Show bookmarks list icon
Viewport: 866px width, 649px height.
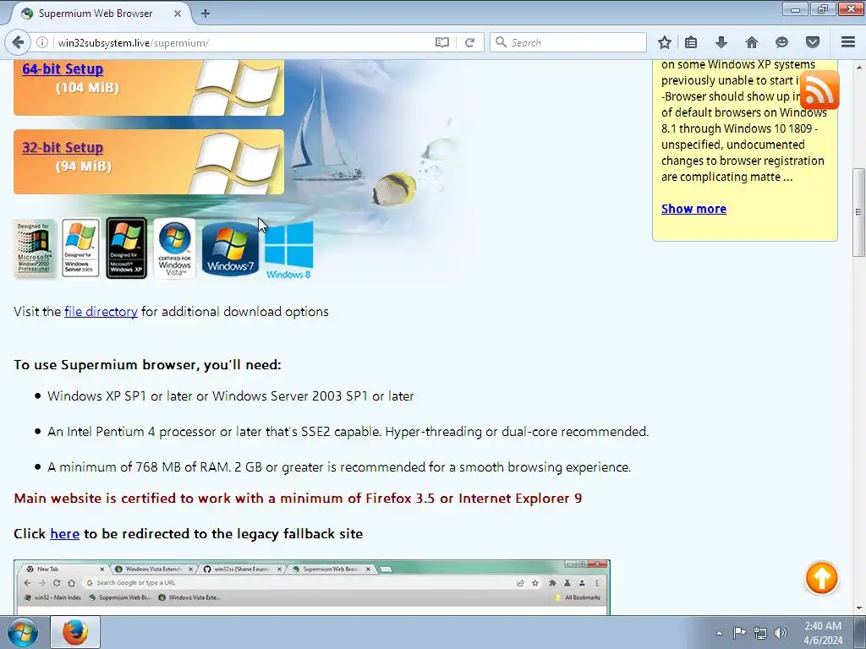point(690,42)
